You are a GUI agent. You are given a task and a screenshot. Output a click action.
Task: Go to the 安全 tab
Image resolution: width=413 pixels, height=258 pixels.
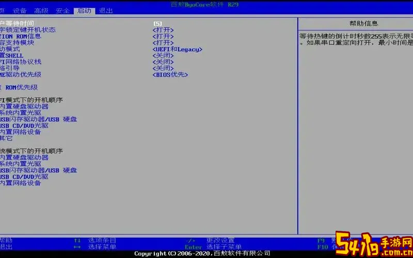click(62, 11)
